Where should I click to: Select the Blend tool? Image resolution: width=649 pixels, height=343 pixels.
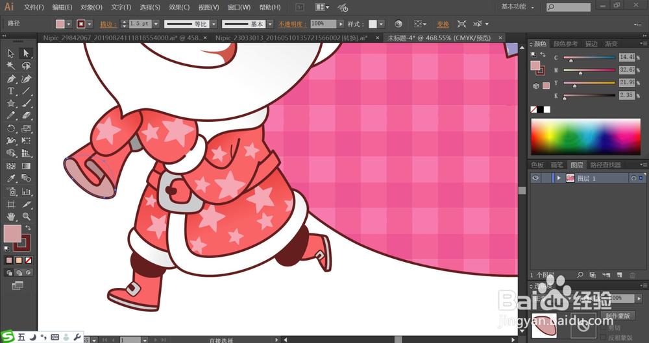tap(26, 179)
